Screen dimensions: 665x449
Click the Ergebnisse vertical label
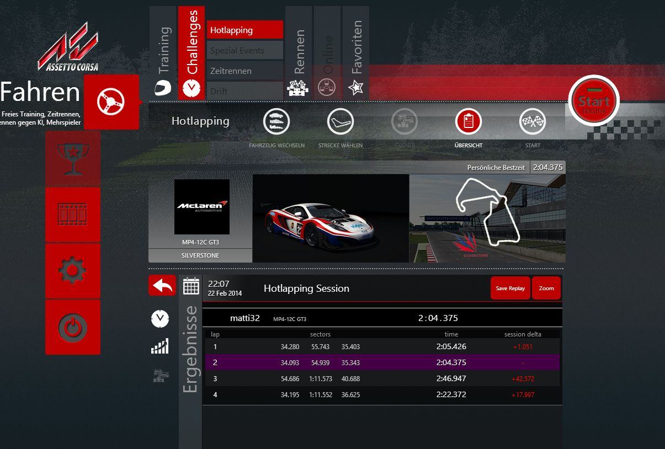[x=190, y=349]
